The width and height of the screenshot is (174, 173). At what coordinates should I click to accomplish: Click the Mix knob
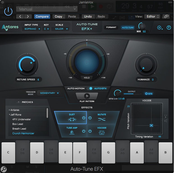coord(142,26)
